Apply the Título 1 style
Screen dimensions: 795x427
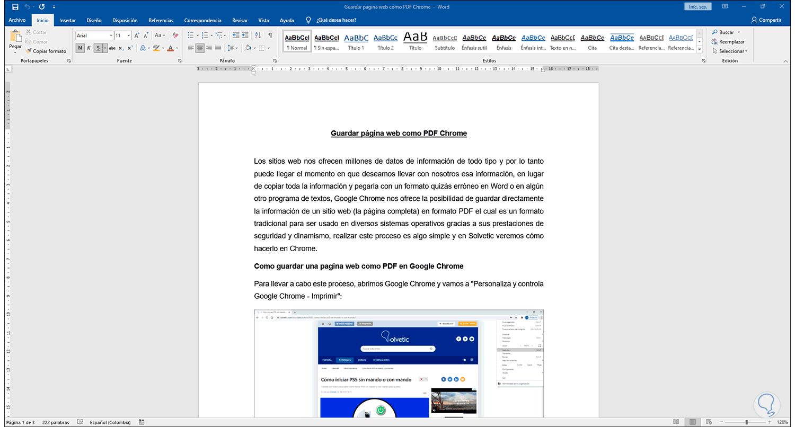(x=356, y=42)
